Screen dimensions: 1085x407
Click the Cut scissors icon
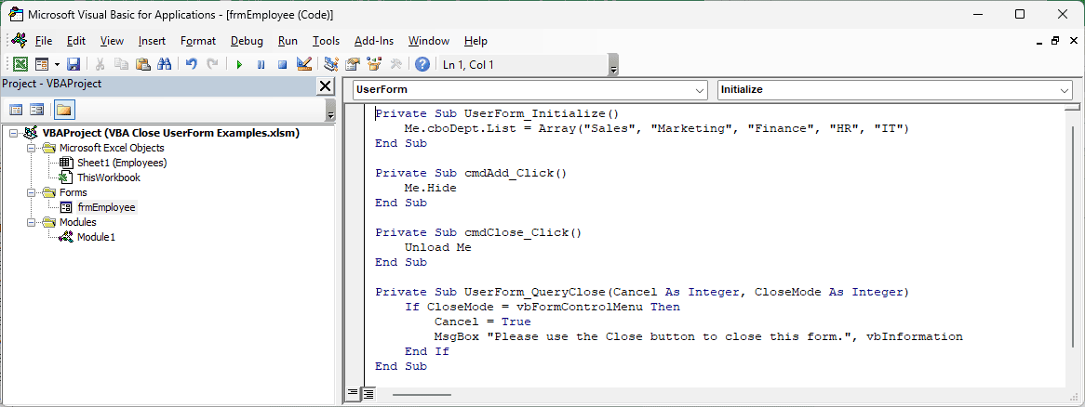coord(100,65)
